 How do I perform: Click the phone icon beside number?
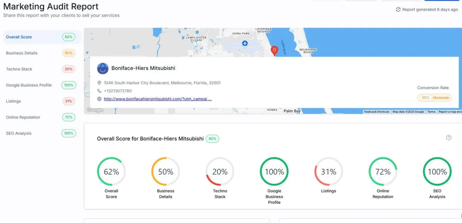point(99,91)
